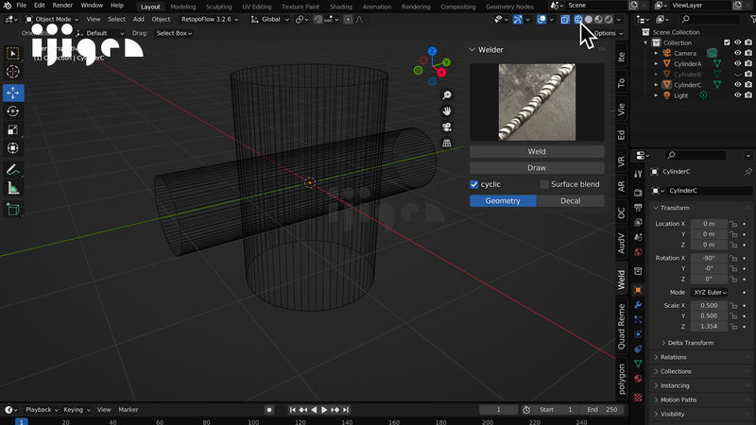This screenshot has width=756, height=425.
Task: Click the Annotate pencil tool
Action: [x=13, y=169]
